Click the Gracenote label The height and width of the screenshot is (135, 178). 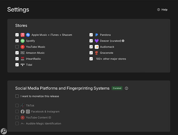pos(107,53)
